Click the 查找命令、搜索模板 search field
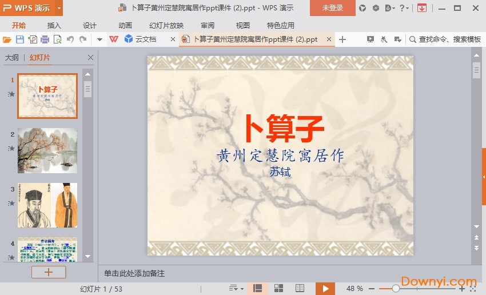The width and height of the screenshot is (486, 295). 445,39
